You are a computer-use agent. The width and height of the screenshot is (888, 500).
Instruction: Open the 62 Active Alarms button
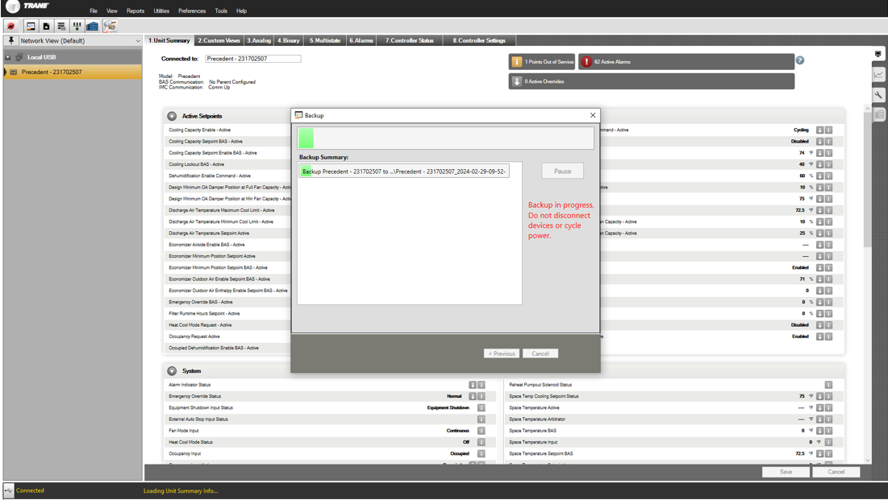[686, 62]
